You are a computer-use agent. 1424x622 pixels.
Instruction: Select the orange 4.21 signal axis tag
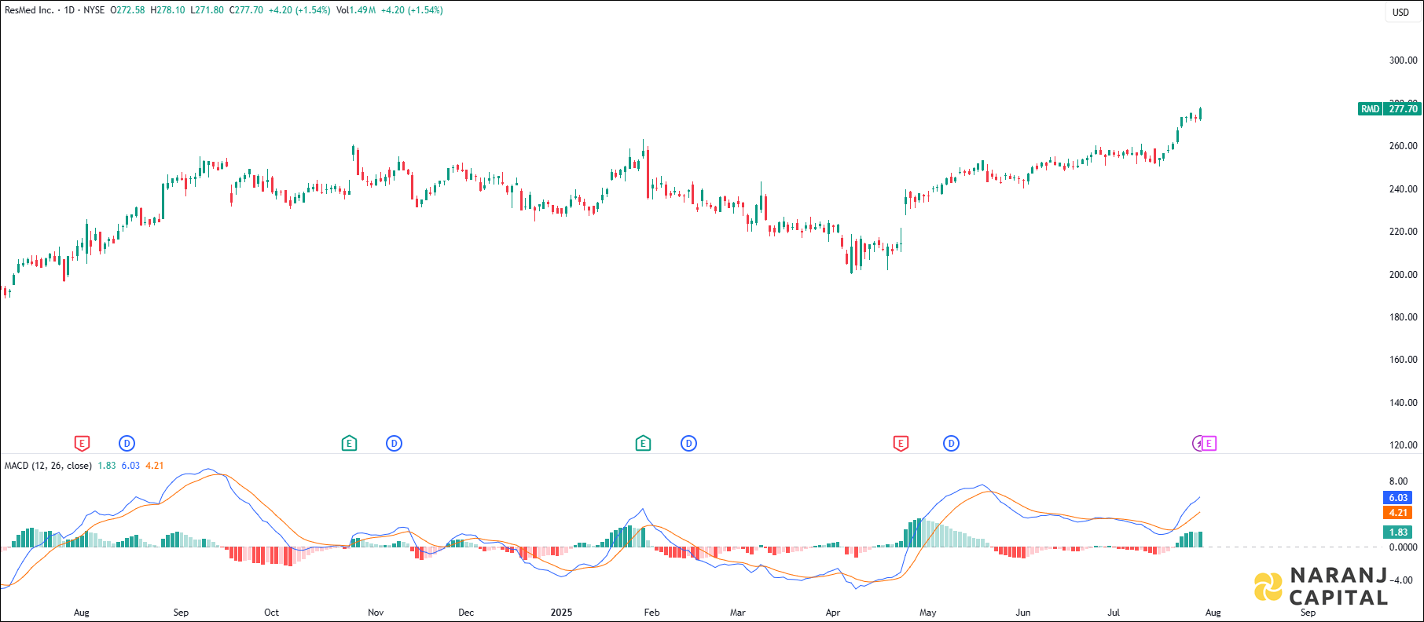click(x=1397, y=513)
